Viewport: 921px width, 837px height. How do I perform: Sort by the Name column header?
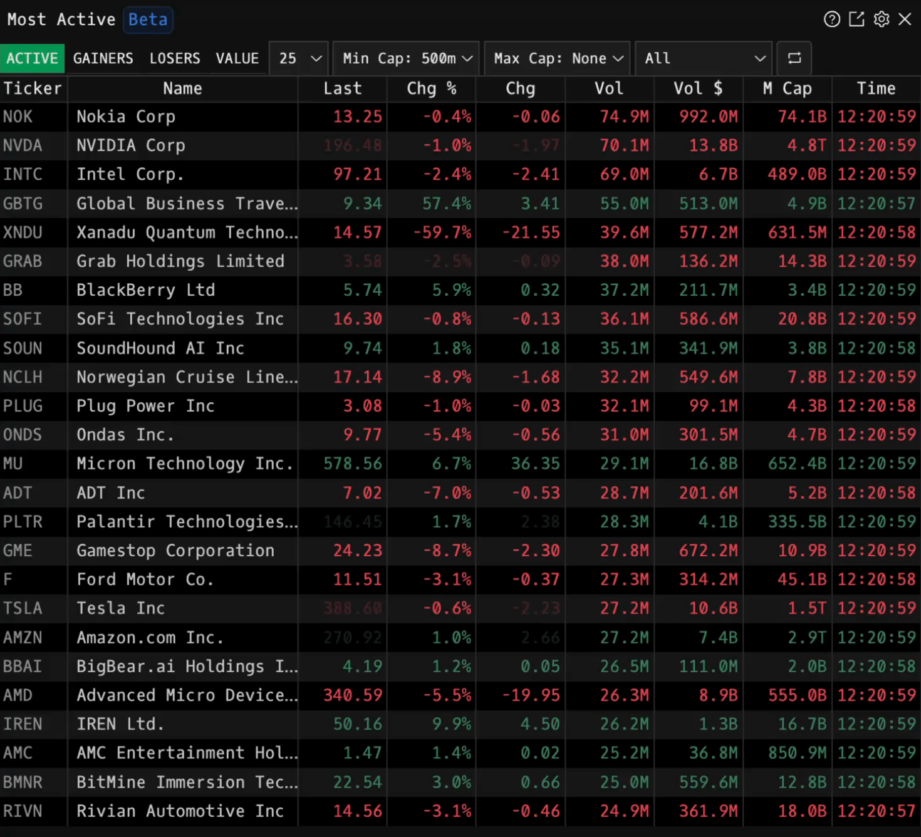click(182, 88)
